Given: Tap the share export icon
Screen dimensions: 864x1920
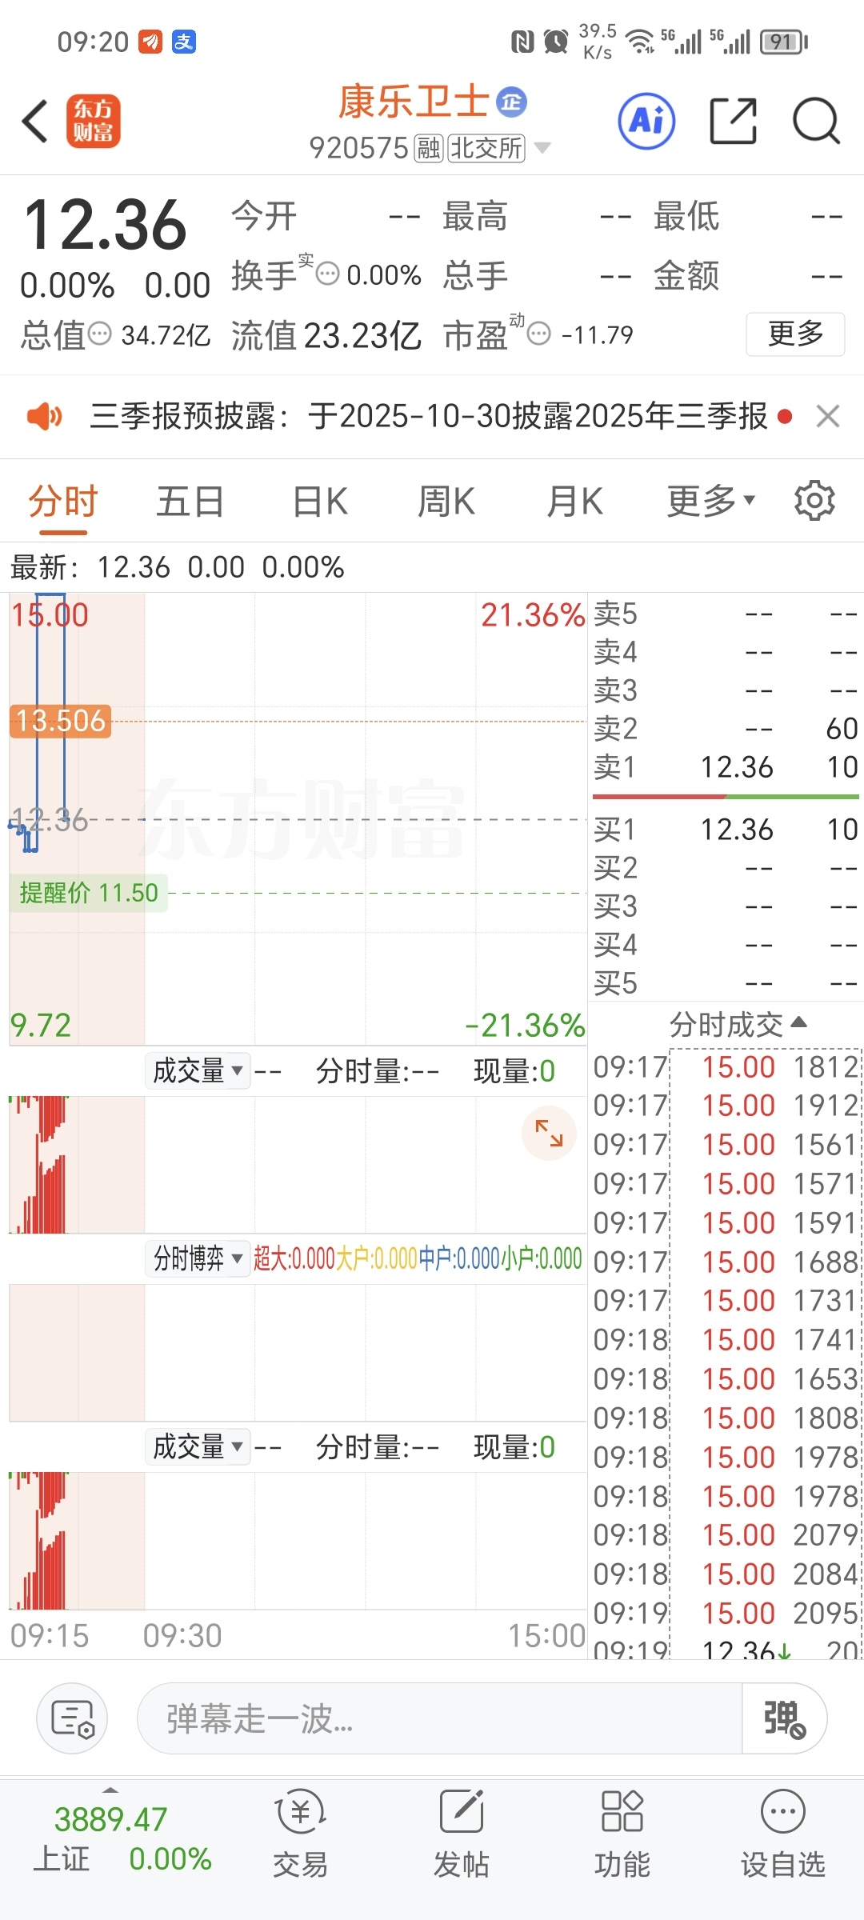Looking at the screenshot, I should point(734,122).
